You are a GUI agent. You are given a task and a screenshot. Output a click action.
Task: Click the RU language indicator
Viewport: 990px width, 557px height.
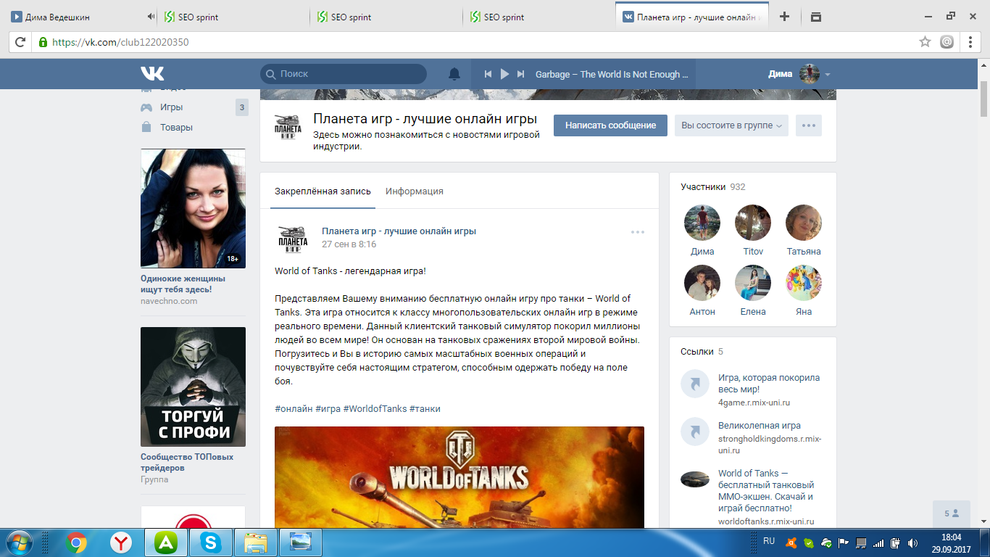pos(770,541)
